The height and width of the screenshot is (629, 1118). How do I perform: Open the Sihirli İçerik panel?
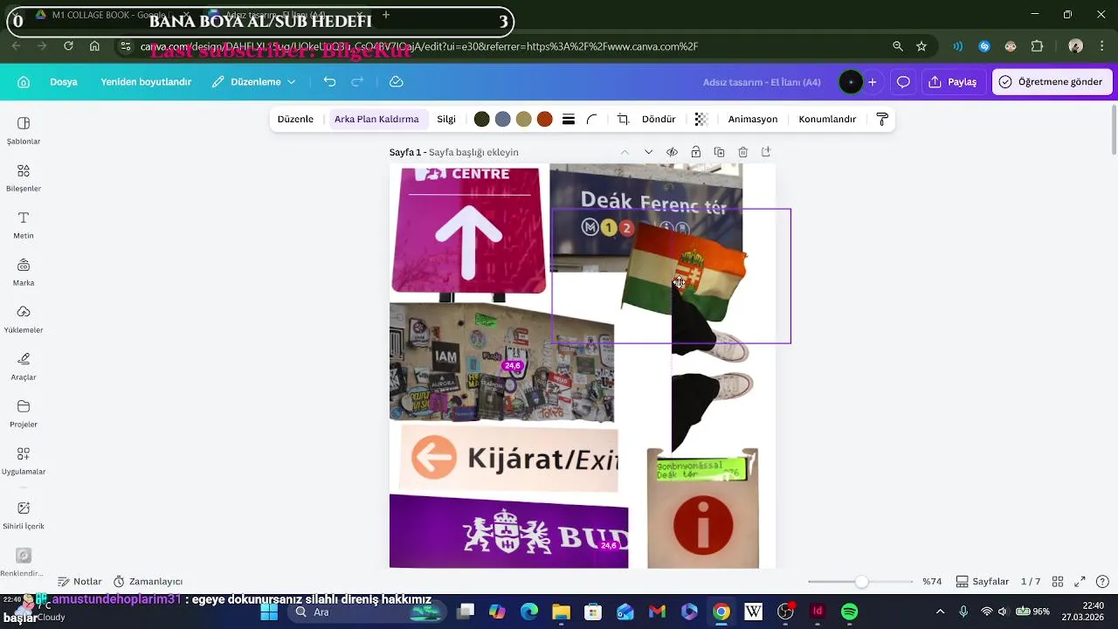[x=24, y=515]
